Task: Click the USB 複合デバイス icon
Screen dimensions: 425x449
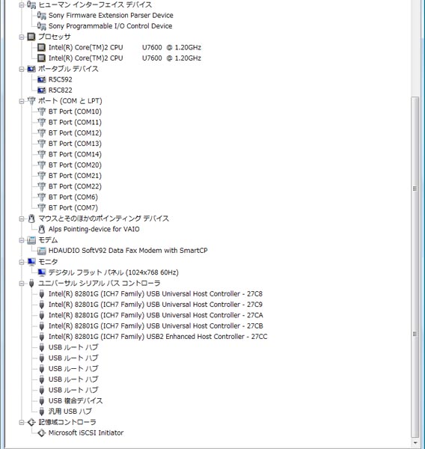Action: (x=41, y=400)
